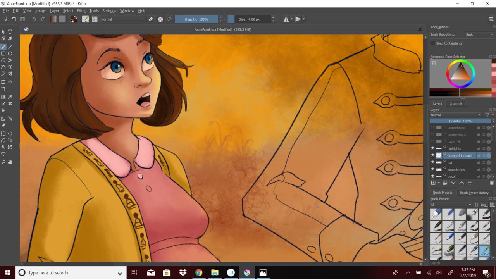Move layer up in the stack

pyautogui.click(x=462, y=183)
